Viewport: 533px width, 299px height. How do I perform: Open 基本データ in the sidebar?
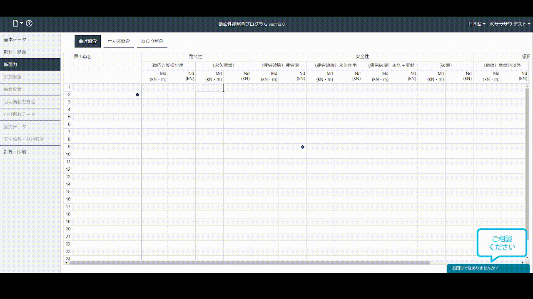(x=30, y=39)
